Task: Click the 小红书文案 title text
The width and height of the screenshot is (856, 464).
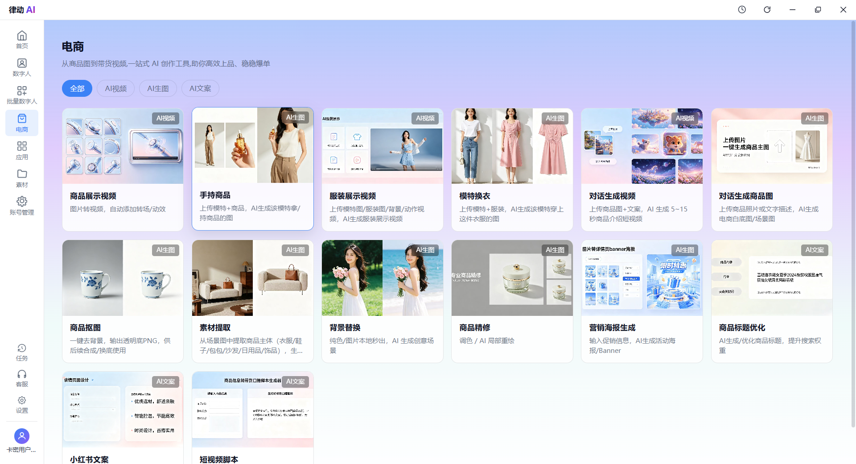Action: pos(89,459)
